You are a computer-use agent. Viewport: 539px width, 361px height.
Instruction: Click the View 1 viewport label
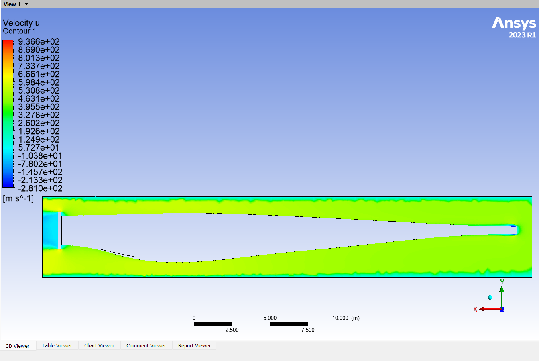(12, 4)
